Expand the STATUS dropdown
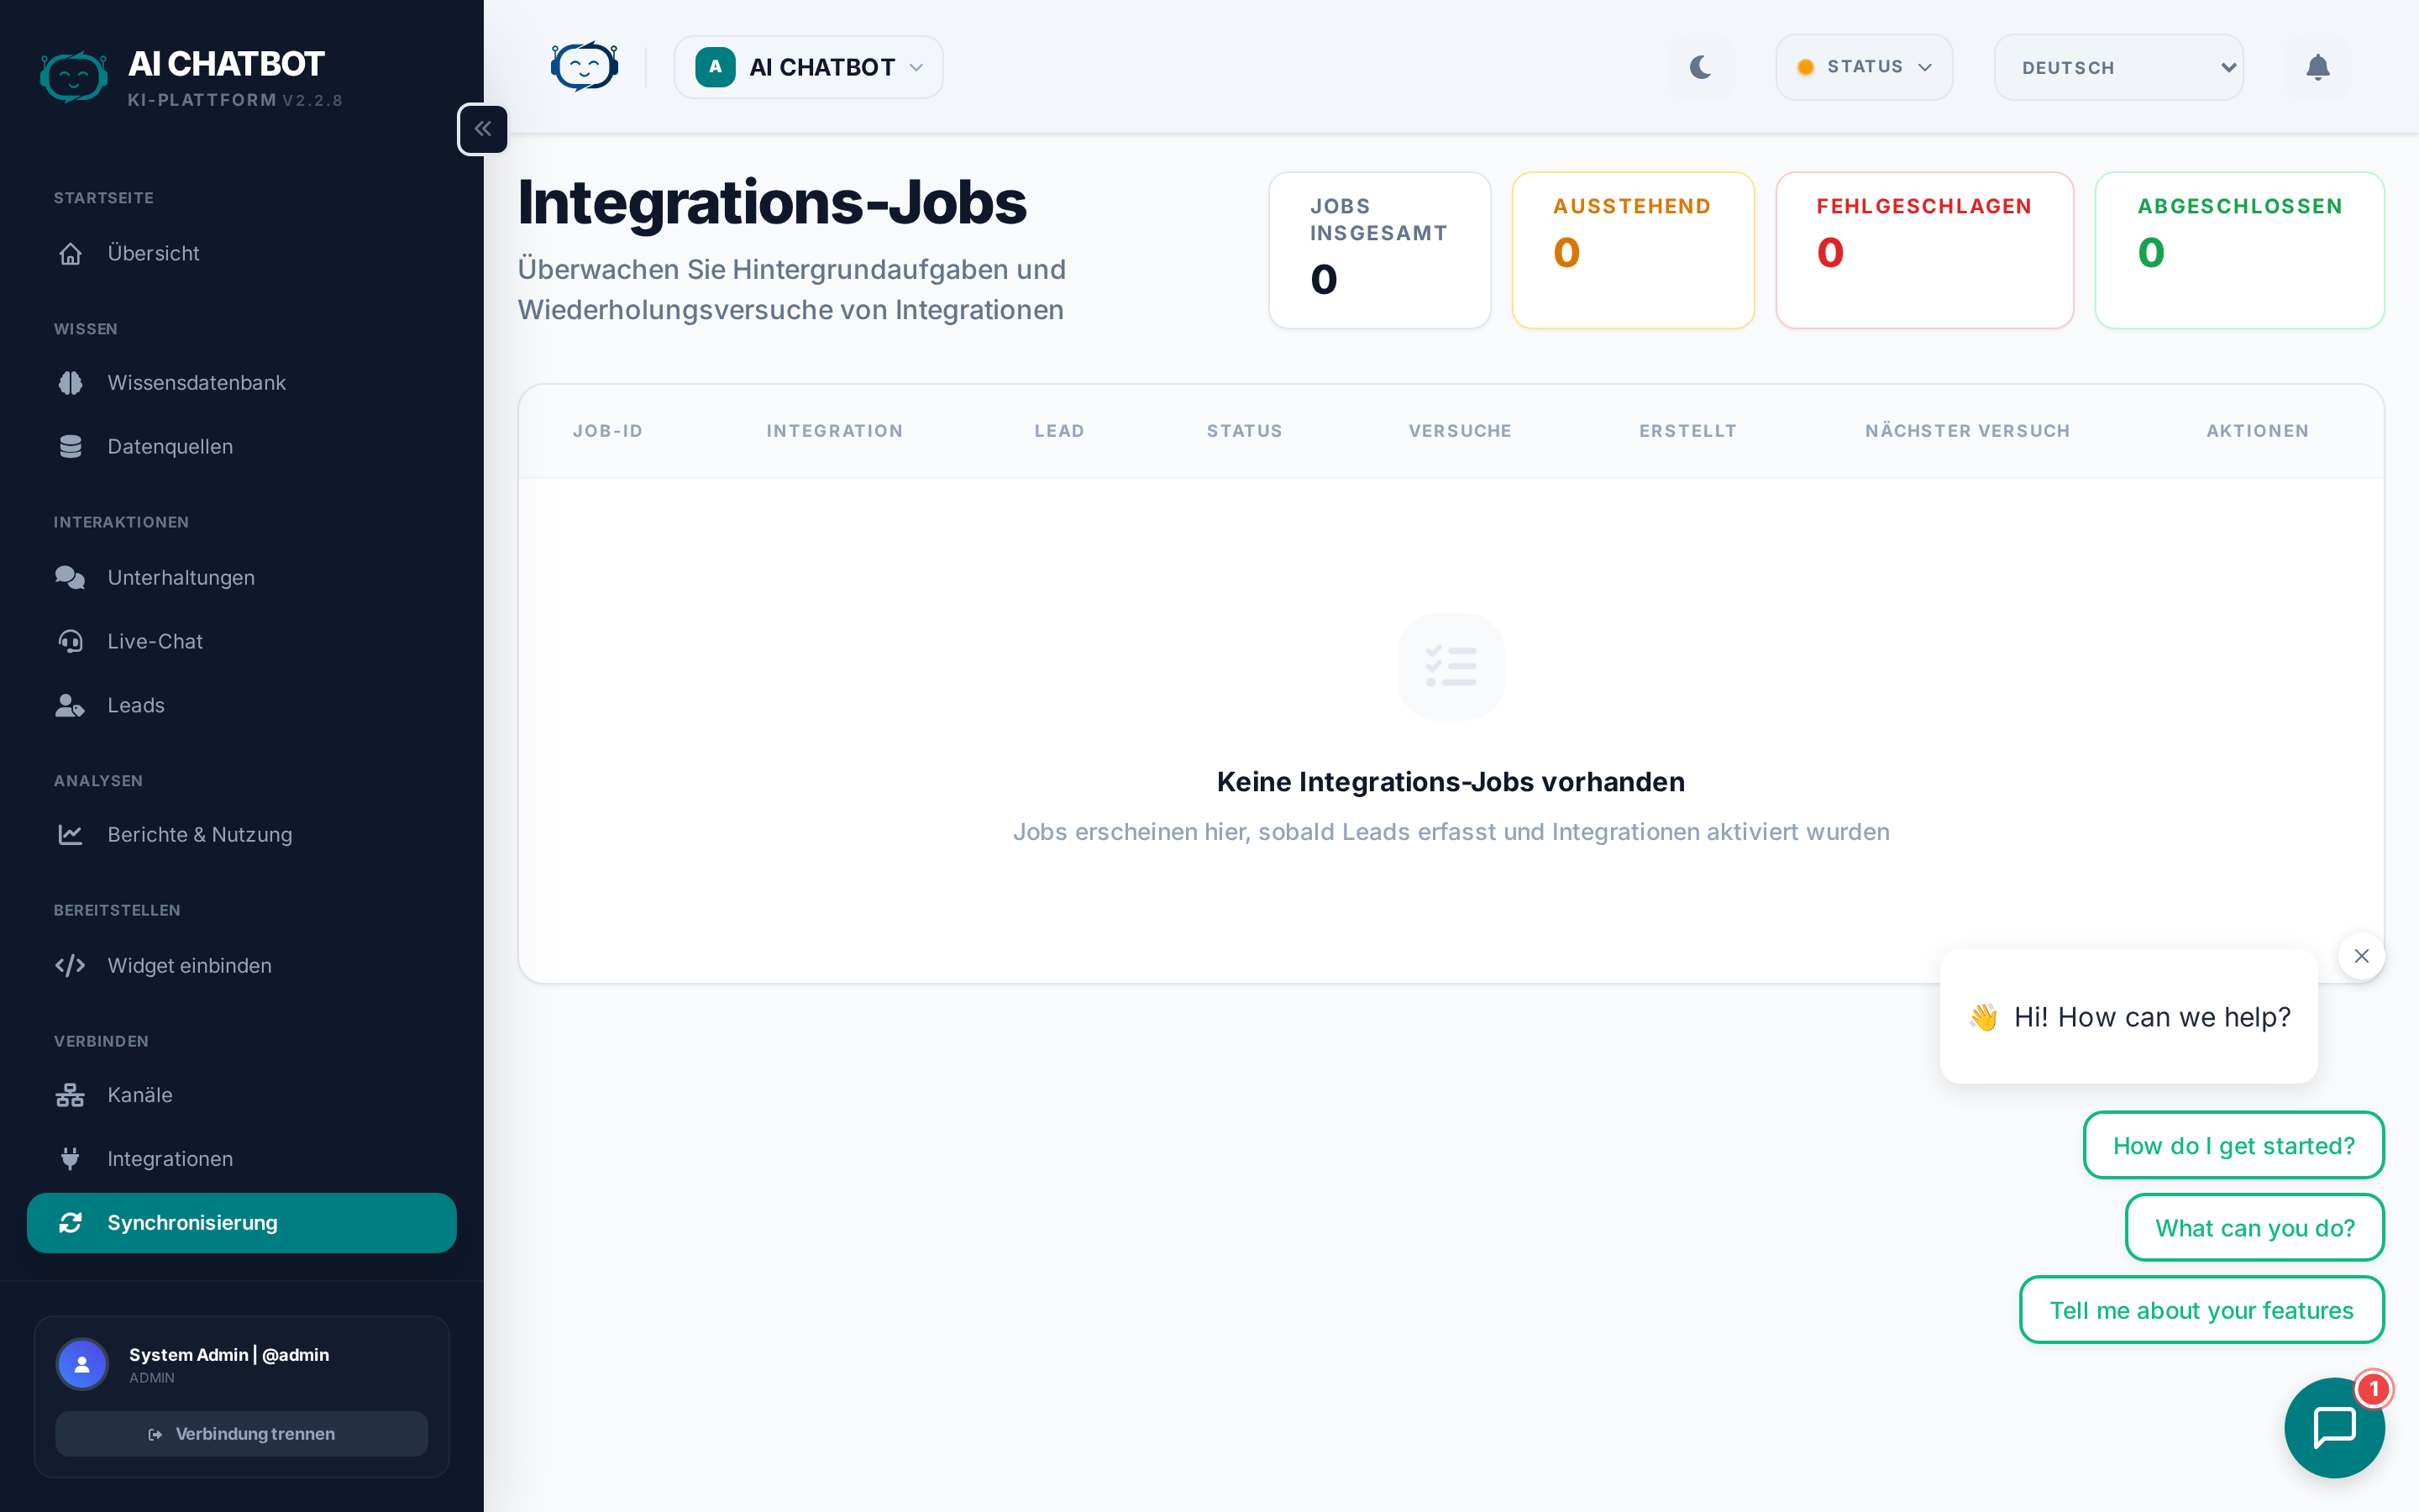 (x=1863, y=67)
